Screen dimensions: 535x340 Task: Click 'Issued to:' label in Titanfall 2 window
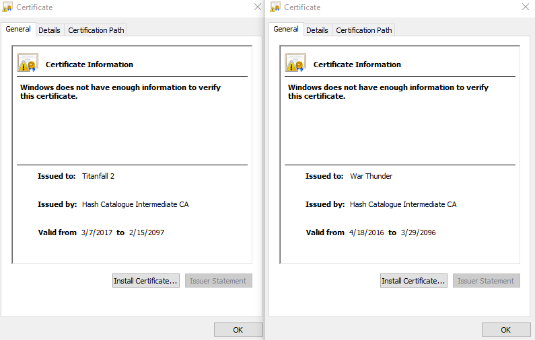pyautogui.click(x=57, y=176)
